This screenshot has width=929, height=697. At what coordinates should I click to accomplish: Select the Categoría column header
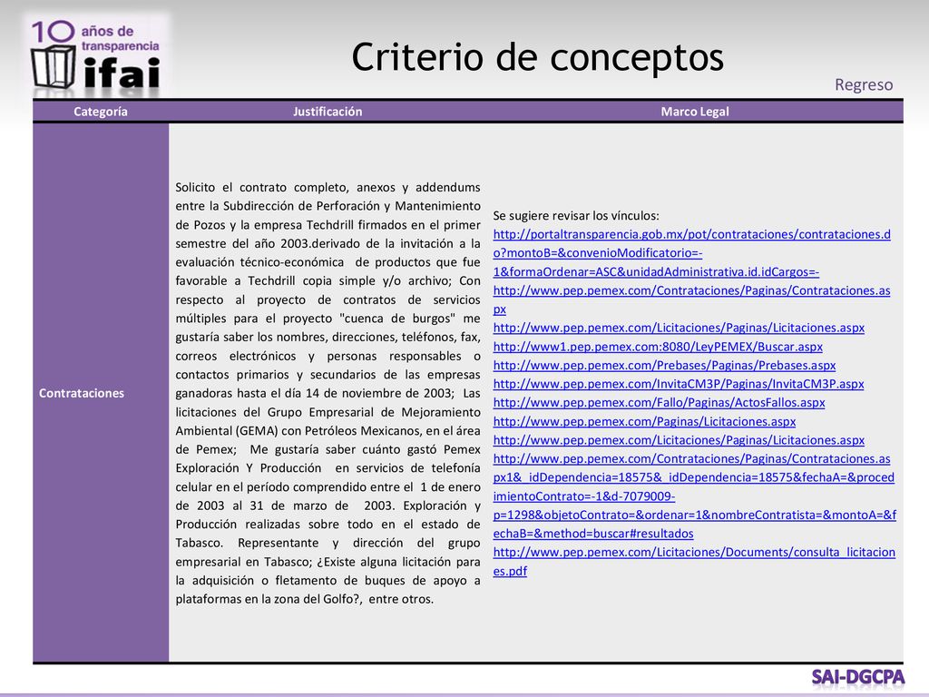point(101,112)
